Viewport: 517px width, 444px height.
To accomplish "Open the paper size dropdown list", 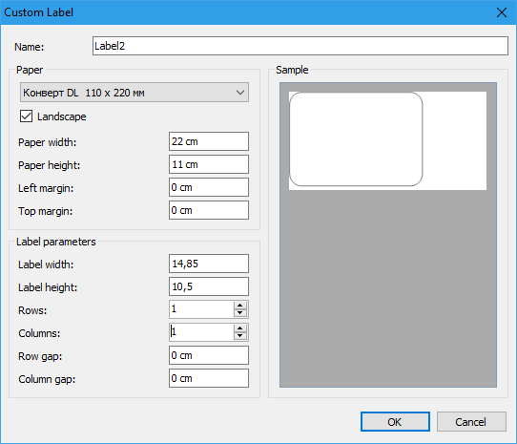I will point(134,93).
